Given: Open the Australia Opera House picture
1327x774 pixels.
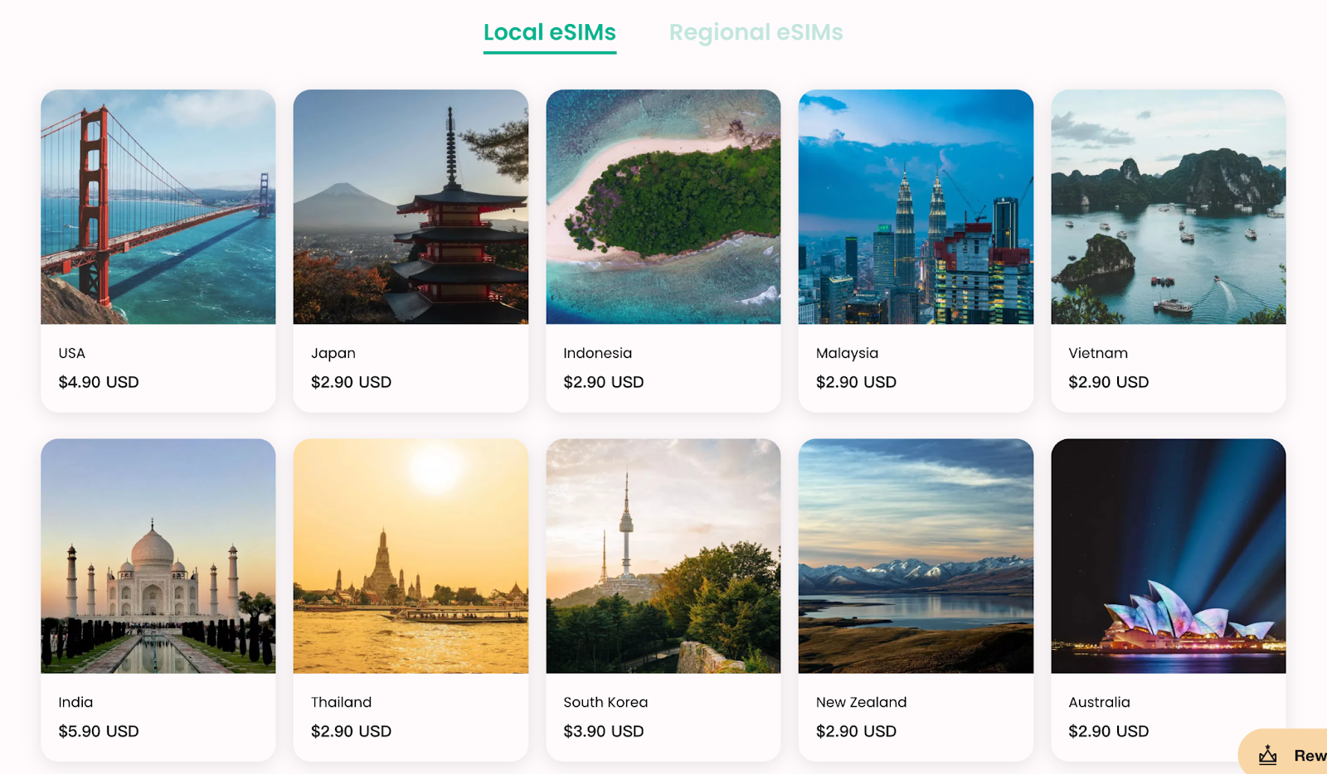Looking at the screenshot, I should 1169,556.
